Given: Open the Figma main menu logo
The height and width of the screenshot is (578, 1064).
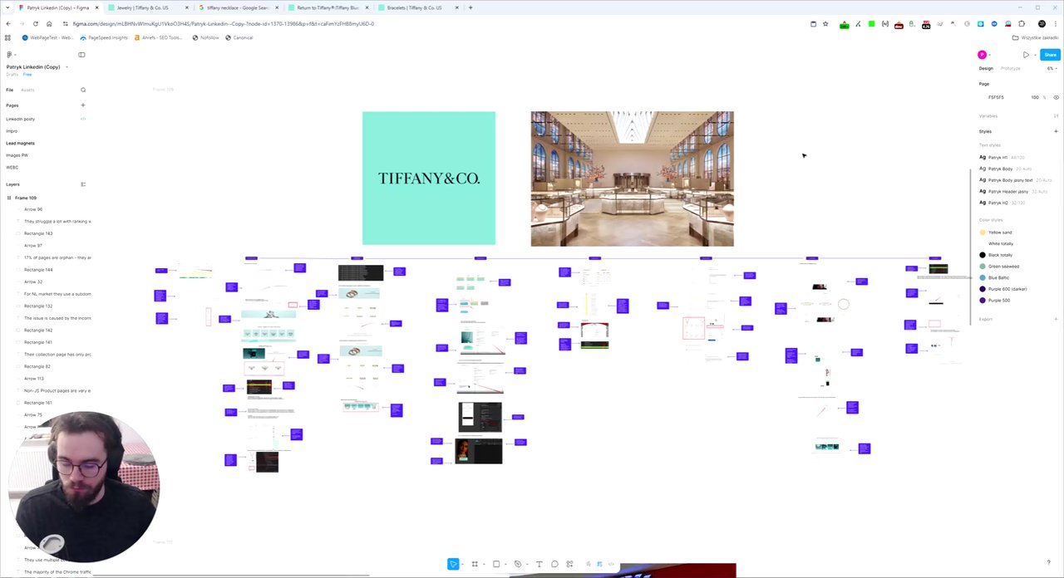Looking at the screenshot, I should 9,55.
